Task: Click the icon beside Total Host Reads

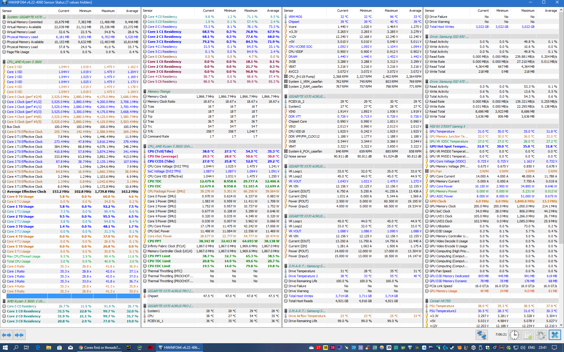Action: (x=286, y=301)
